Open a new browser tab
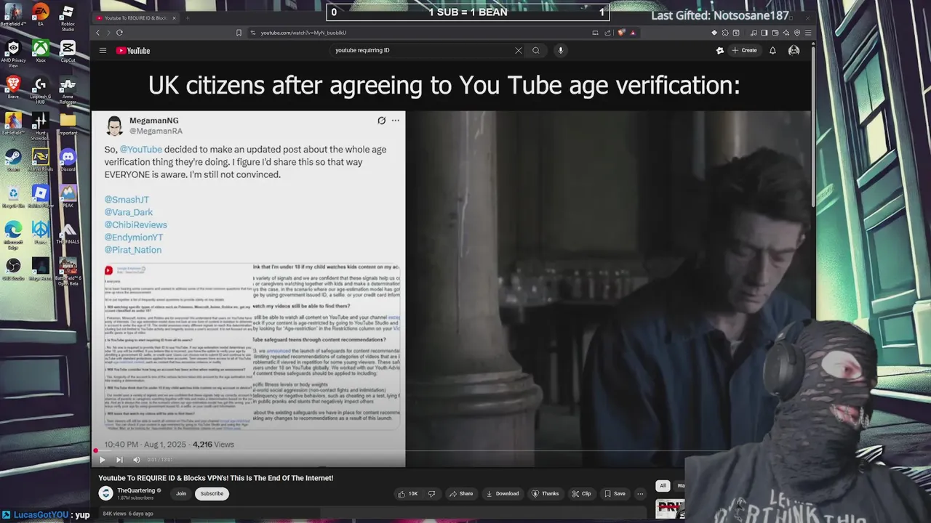Viewport: 931px width, 523px height. tap(187, 17)
